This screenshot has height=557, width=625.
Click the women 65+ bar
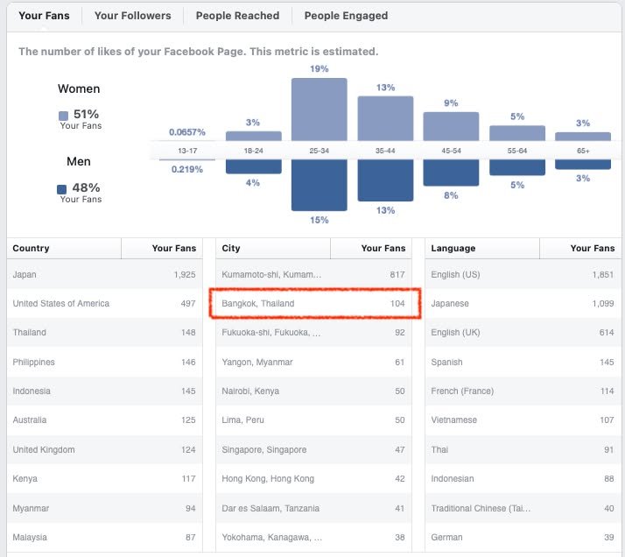(583, 136)
